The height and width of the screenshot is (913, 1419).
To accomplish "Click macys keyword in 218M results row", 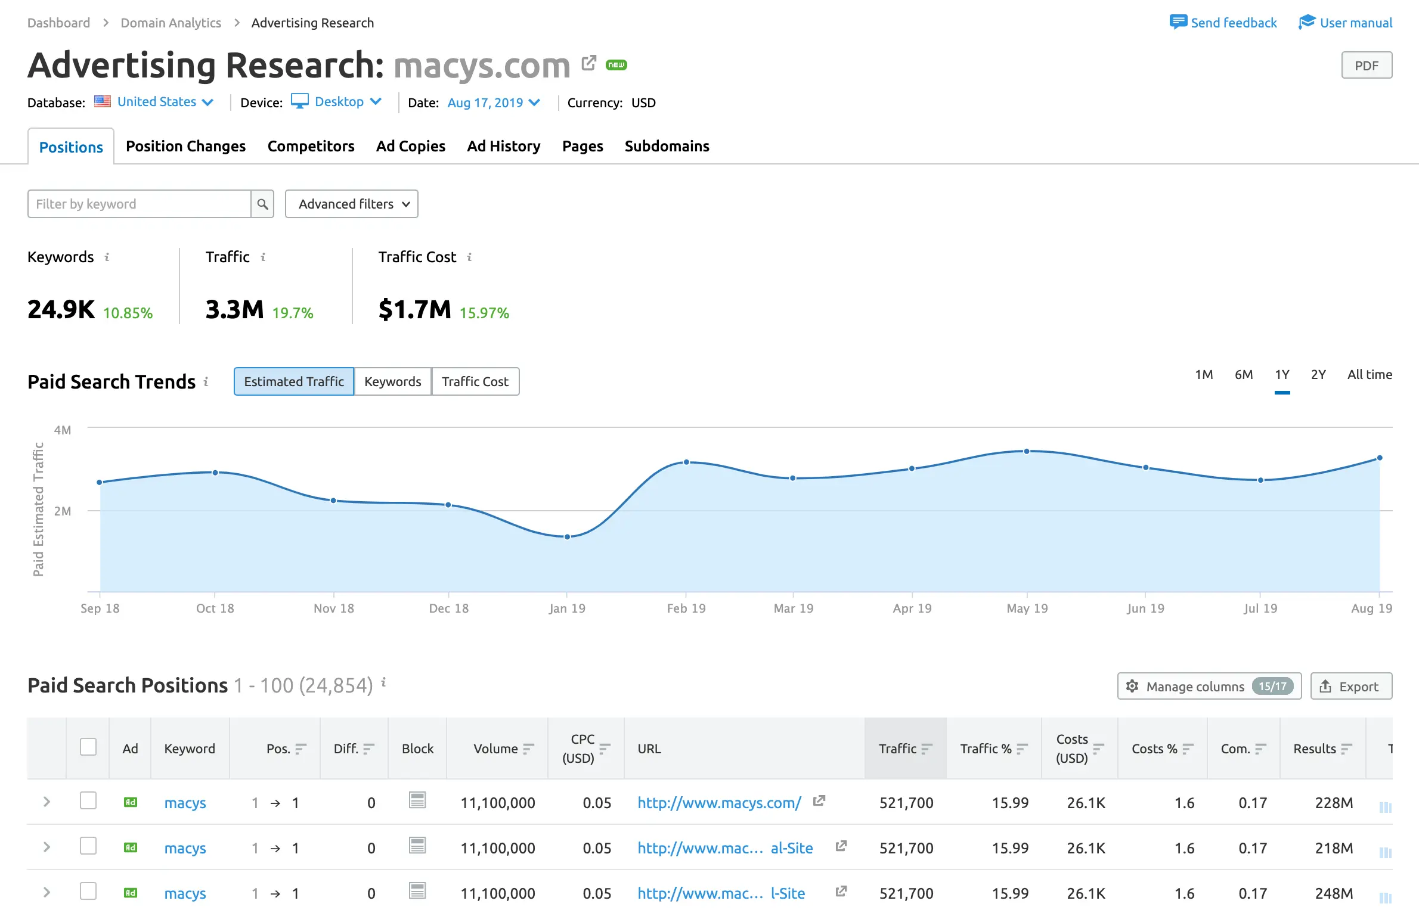I will [x=185, y=848].
